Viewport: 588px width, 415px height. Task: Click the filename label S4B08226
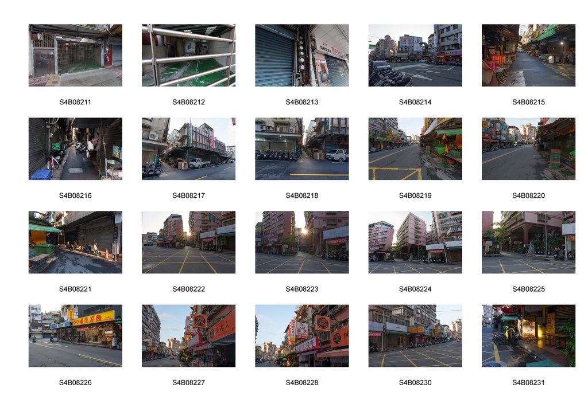click(x=75, y=382)
